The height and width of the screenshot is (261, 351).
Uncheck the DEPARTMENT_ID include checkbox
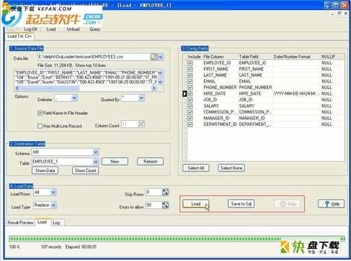pos(190,124)
